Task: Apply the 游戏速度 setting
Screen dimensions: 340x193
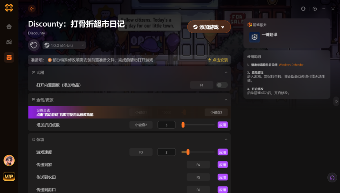Action: (x=223, y=152)
